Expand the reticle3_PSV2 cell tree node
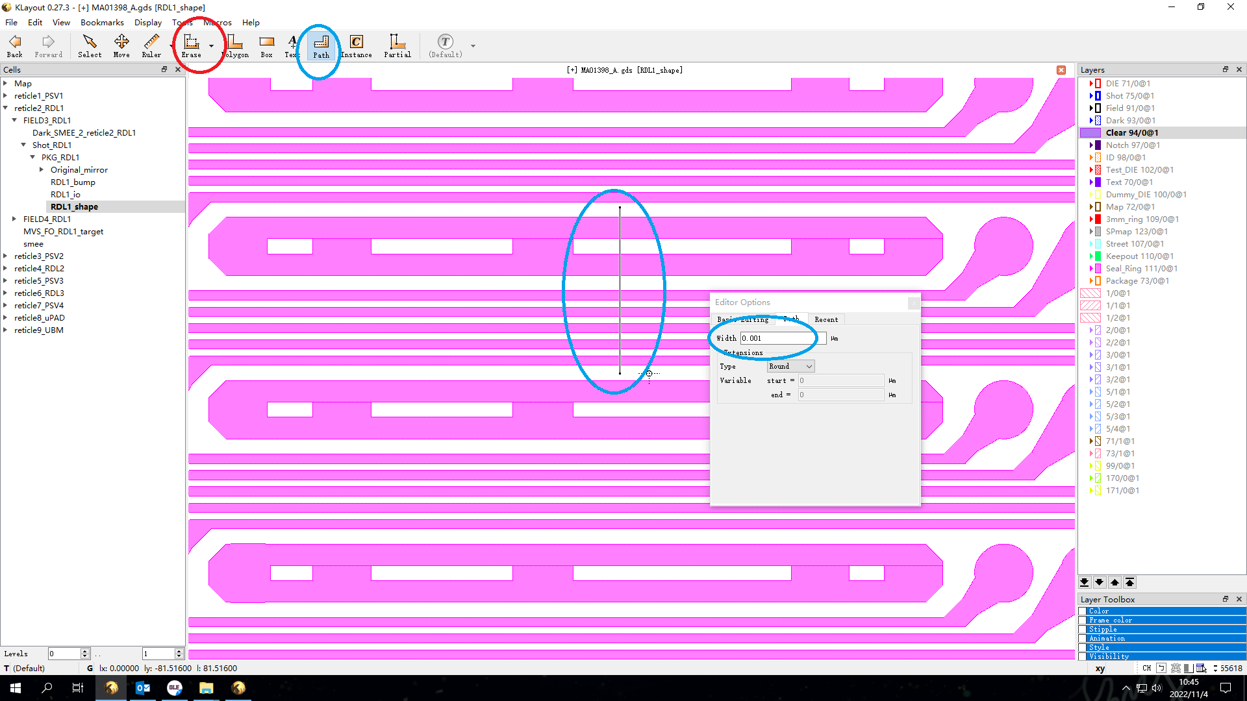 click(5, 256)
